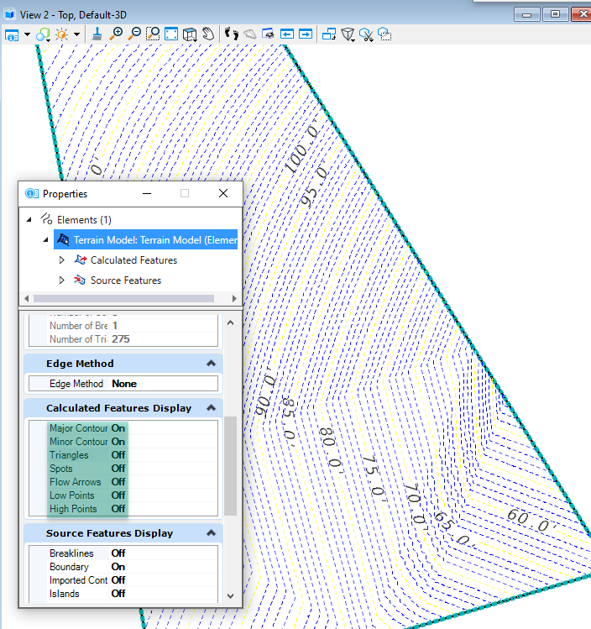This screenshot has height=629, width=591.
Task: Click the Edge Method value field
Action: (163, 384)
